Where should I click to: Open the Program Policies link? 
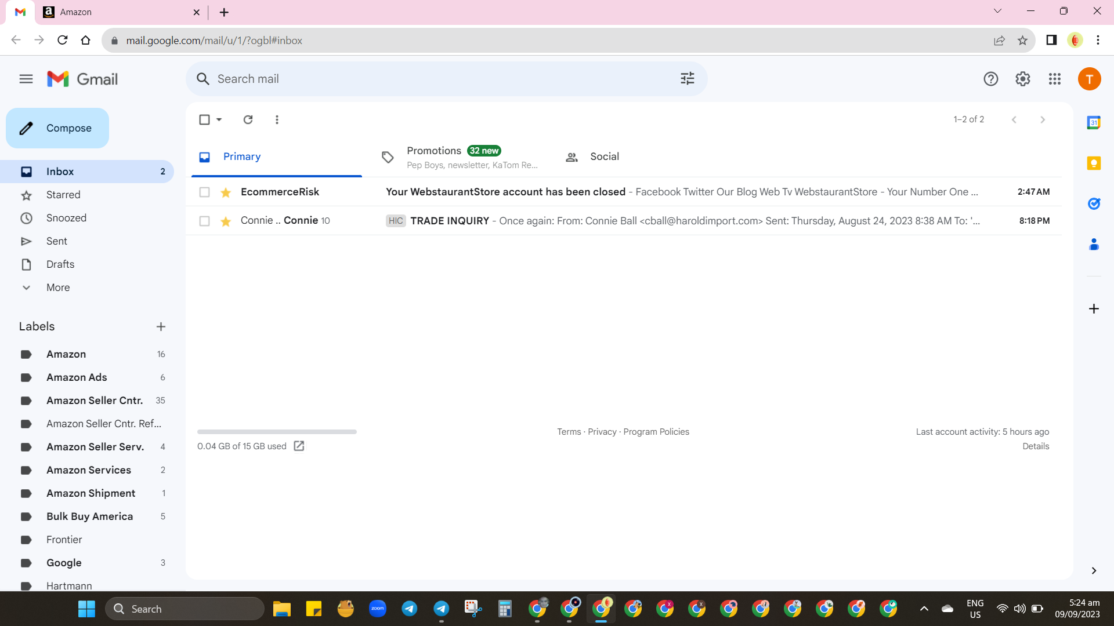tap(656, 432)
